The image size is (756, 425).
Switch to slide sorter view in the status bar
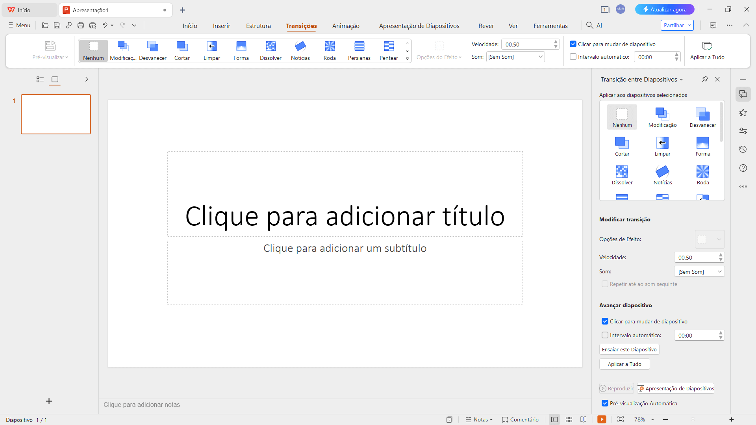pyautogui.click(x=569, y=419)
